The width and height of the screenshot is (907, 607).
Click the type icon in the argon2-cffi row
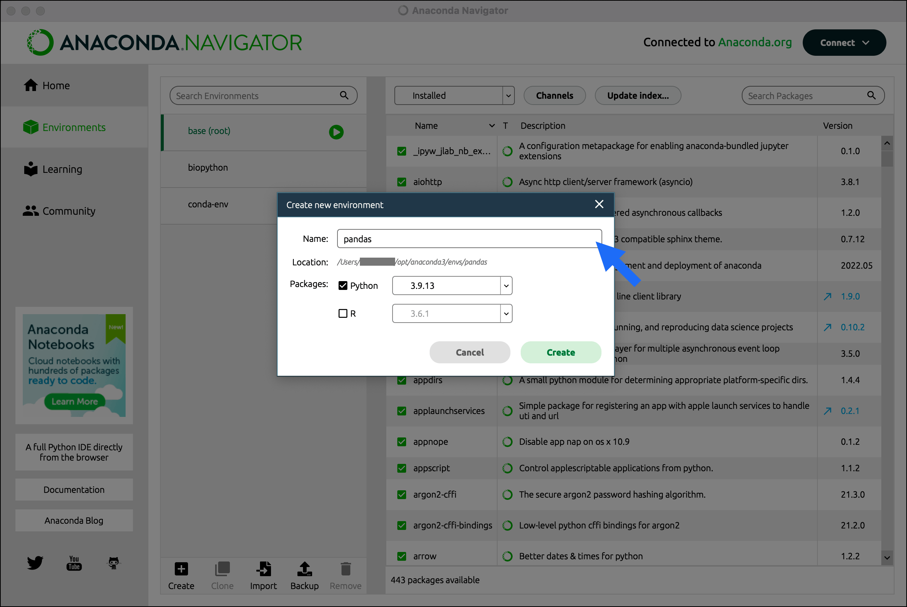coord(507,495)
